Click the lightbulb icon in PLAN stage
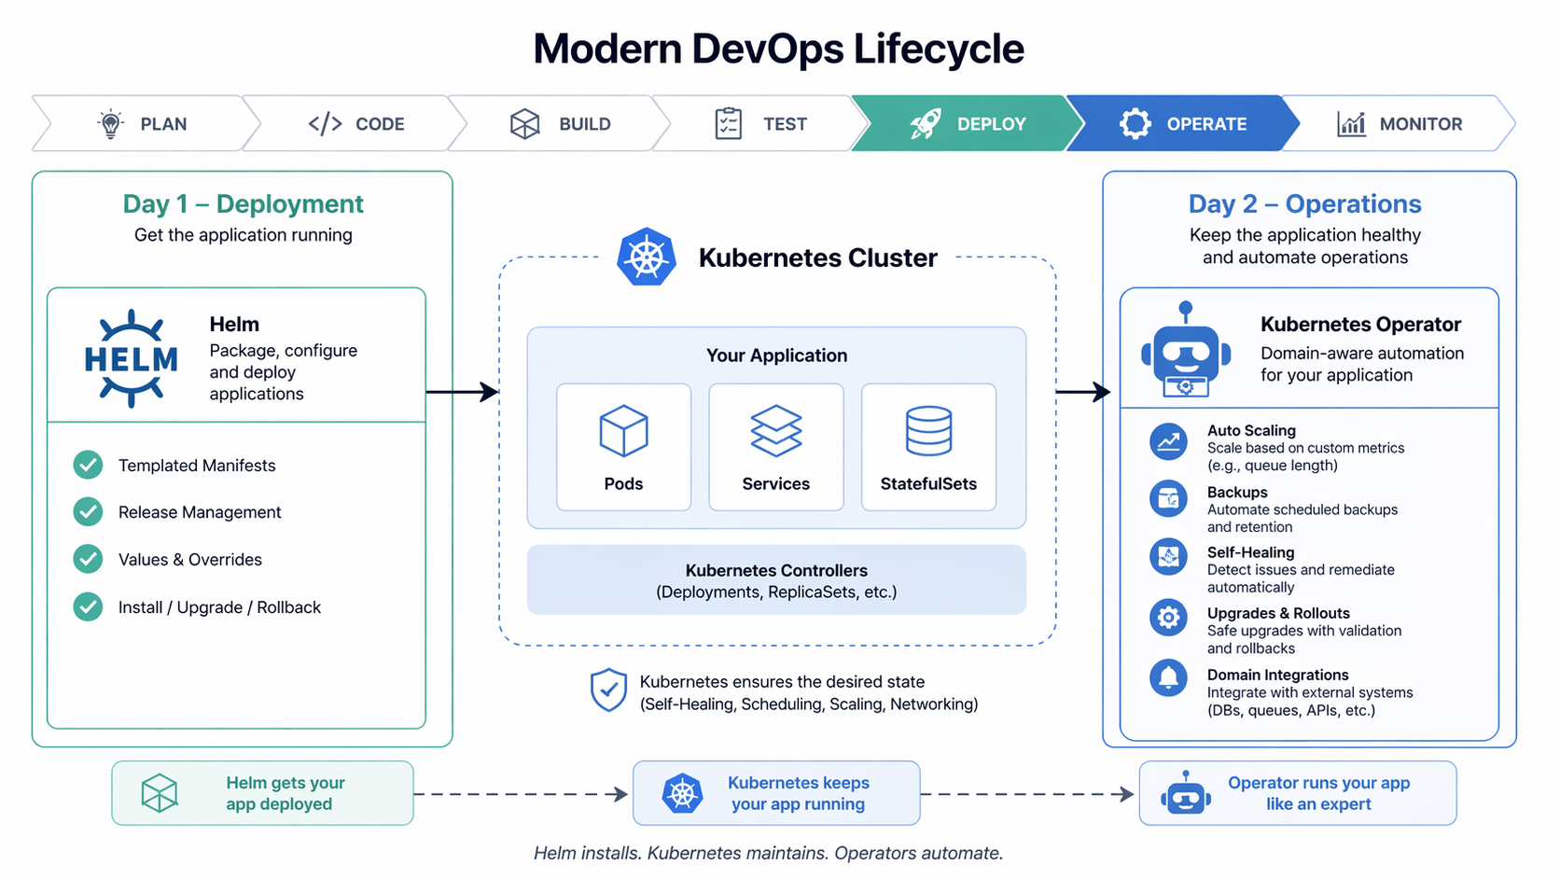Viewport: 1560px width, 878px height. click(111, 123)
